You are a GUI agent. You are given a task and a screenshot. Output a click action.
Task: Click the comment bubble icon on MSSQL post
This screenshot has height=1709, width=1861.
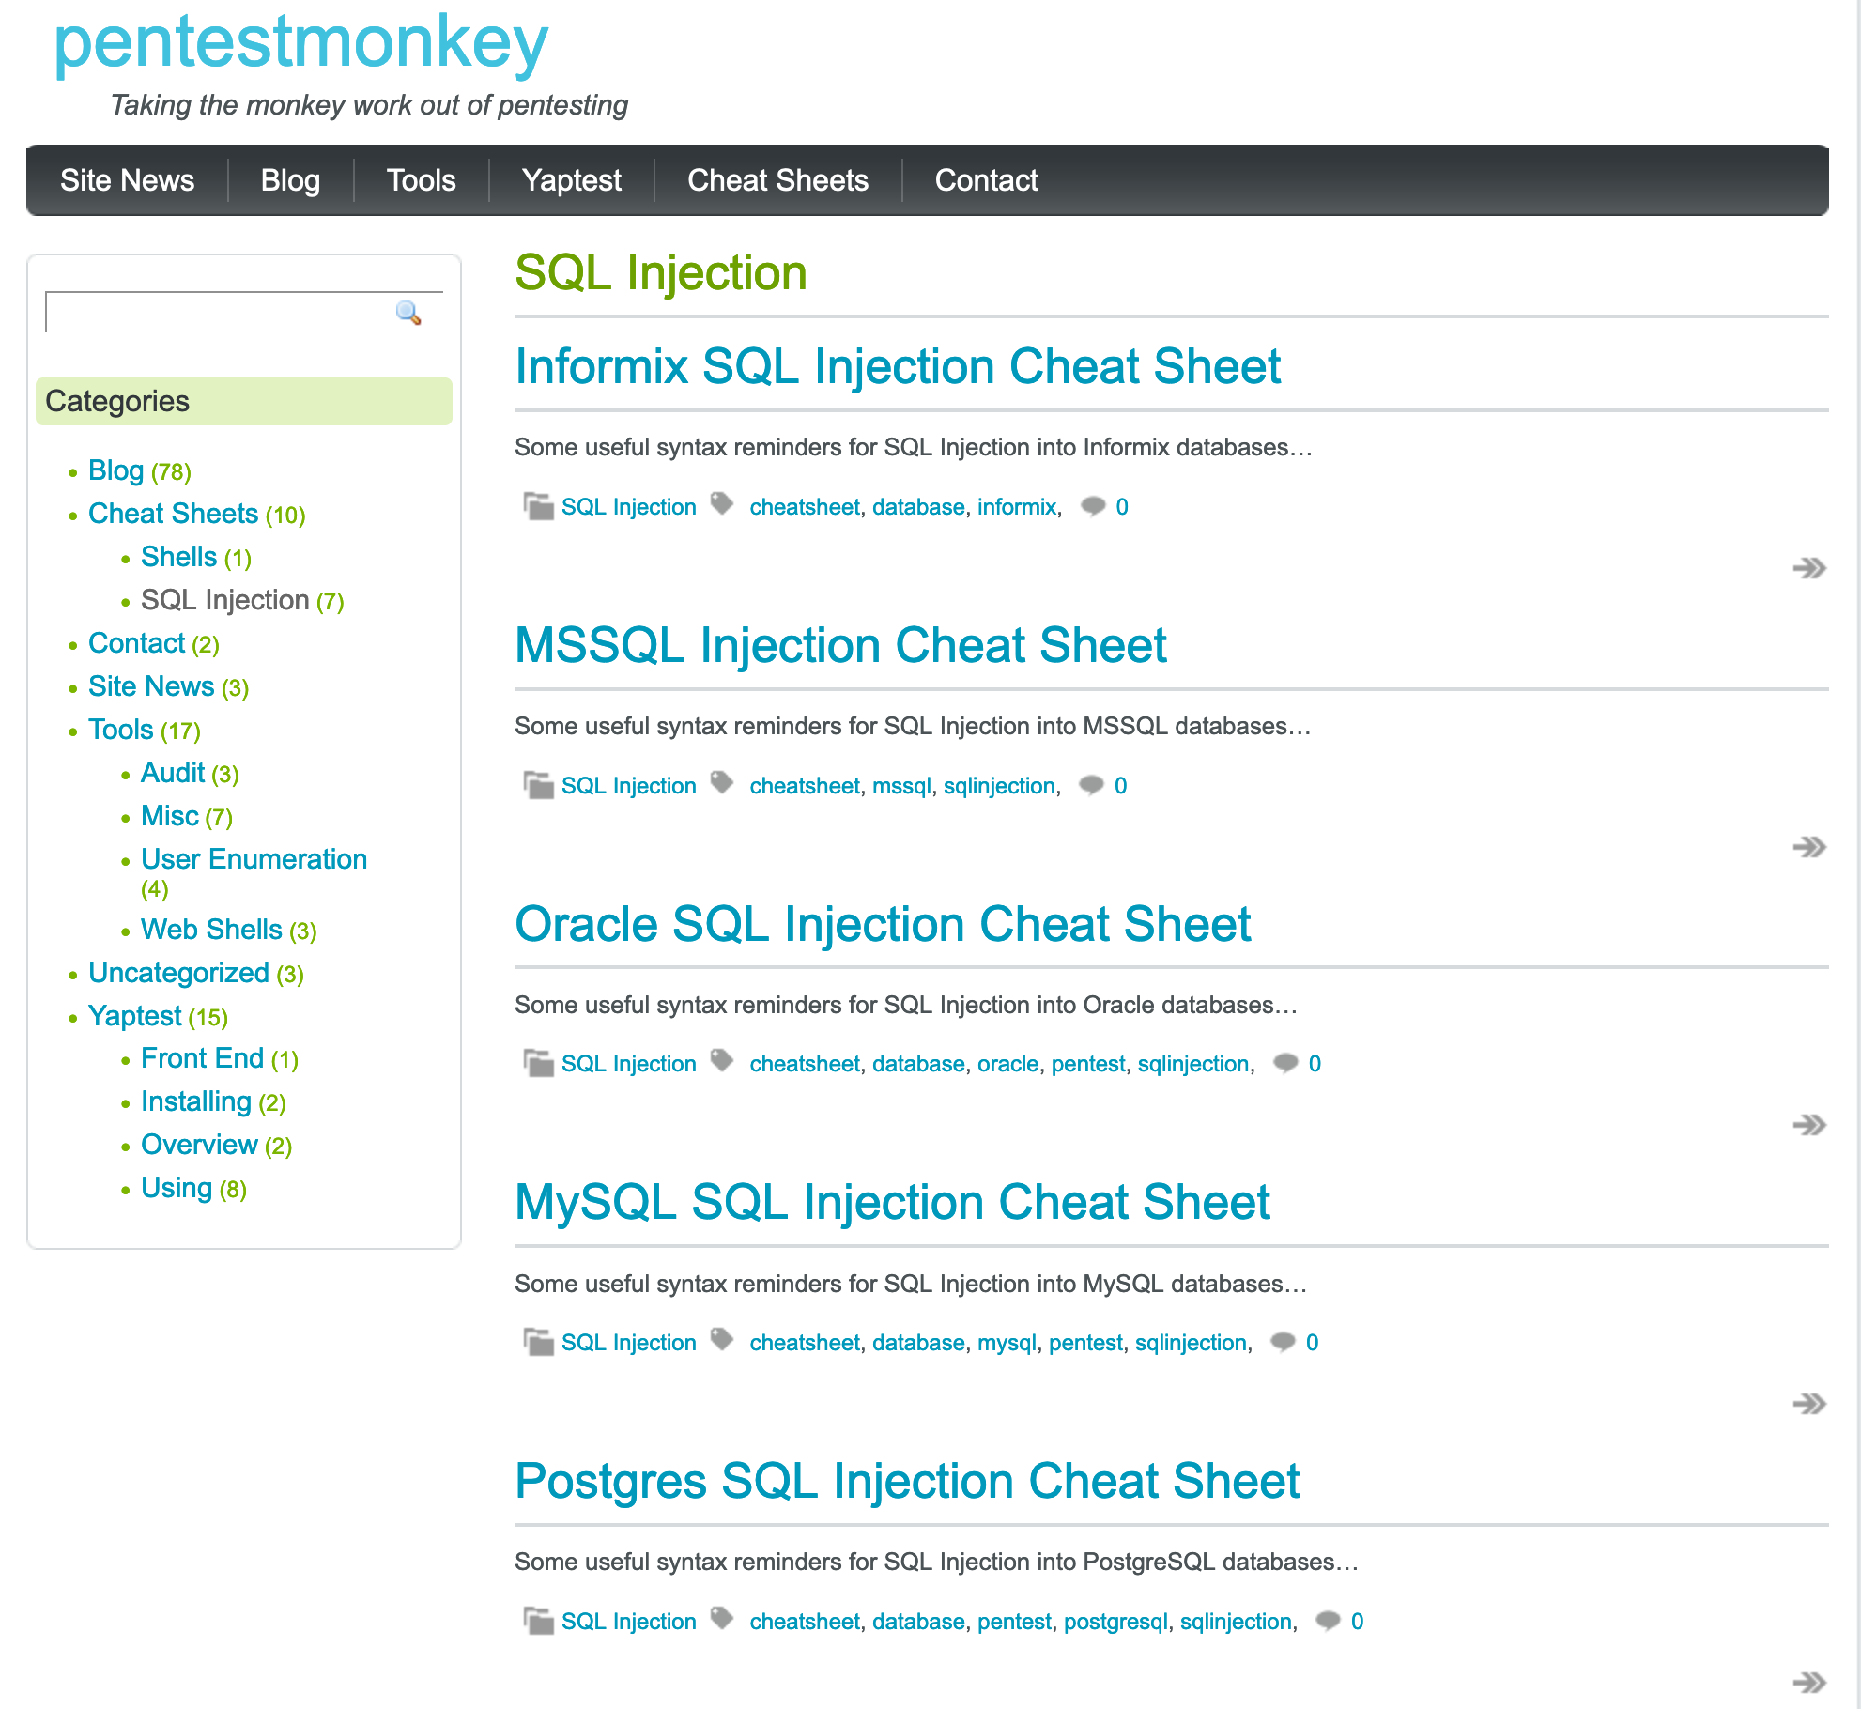[1091, 785]
